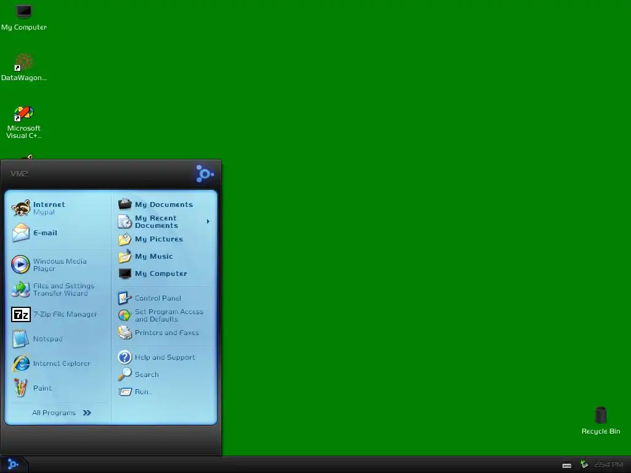Click the Run icon
Screen dimensions: 631x473
tap(124, 392)
